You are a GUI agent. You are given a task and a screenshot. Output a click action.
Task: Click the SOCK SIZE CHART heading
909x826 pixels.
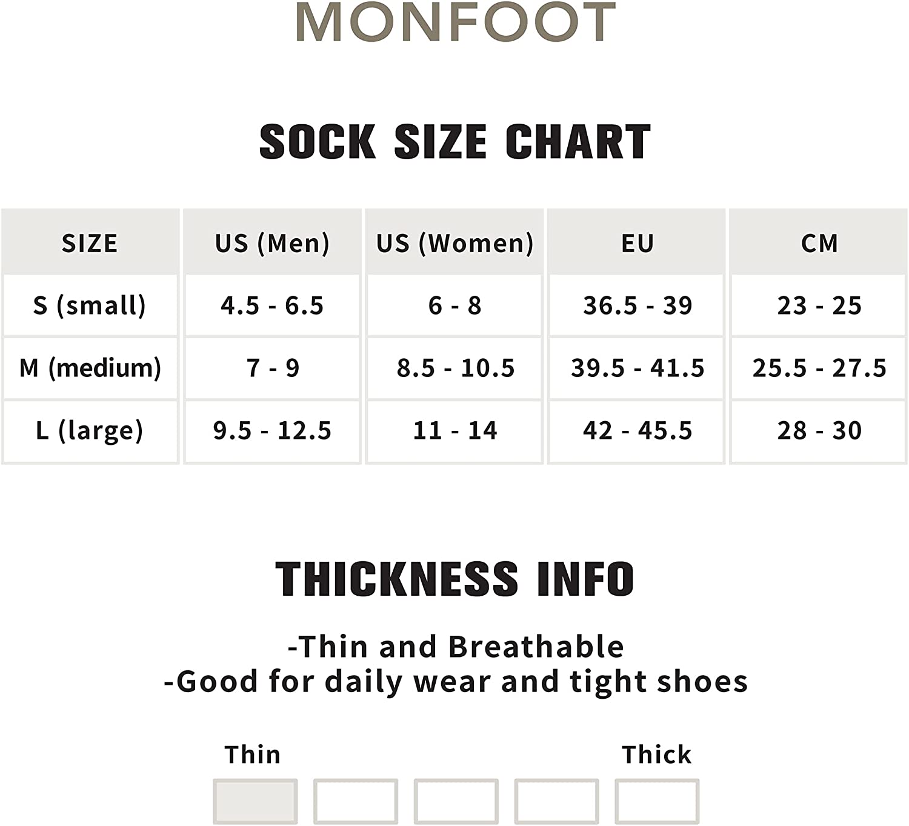(x=454, y=142)
